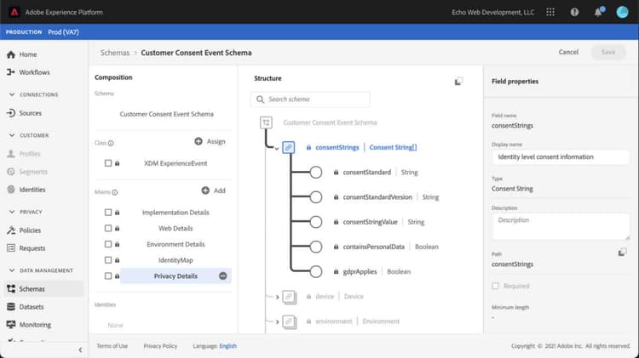Select consentStringValue field node

click(x=316, y=222)
